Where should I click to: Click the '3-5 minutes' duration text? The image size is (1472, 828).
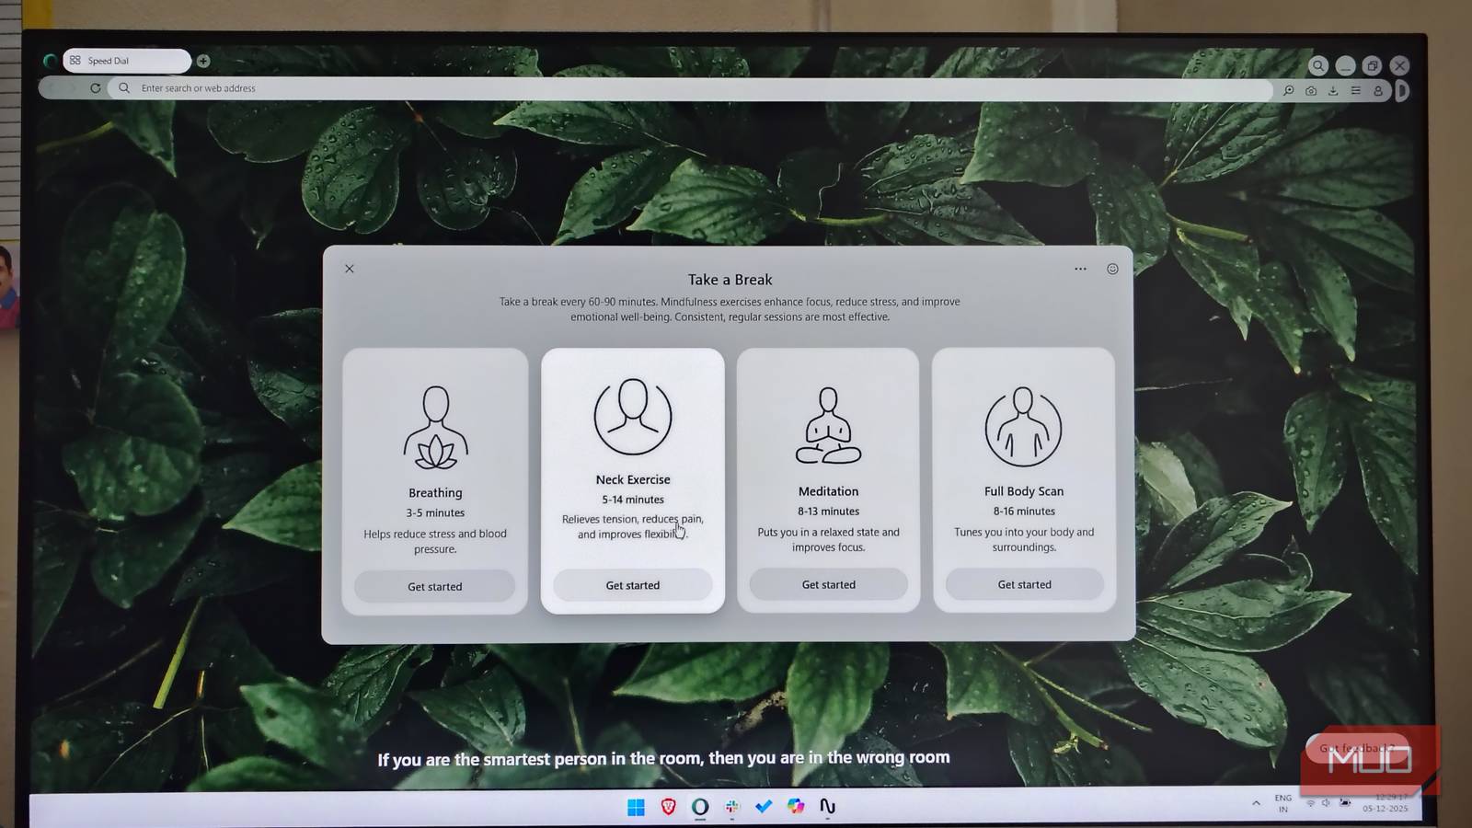(x=435, y=512)
